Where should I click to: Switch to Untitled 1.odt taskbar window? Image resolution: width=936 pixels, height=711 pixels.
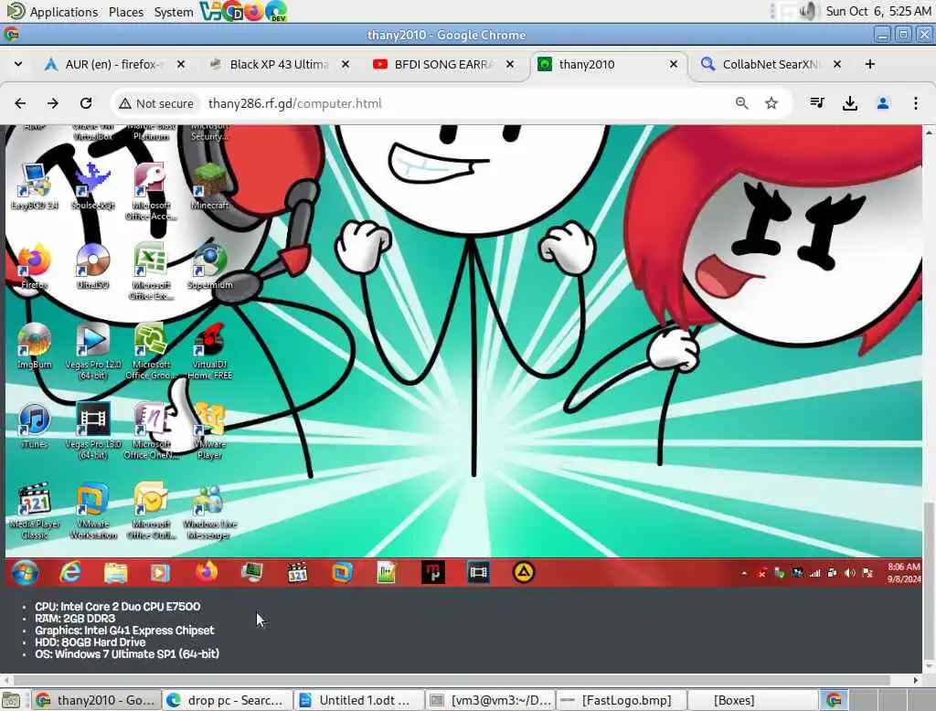tap(359, 700)
